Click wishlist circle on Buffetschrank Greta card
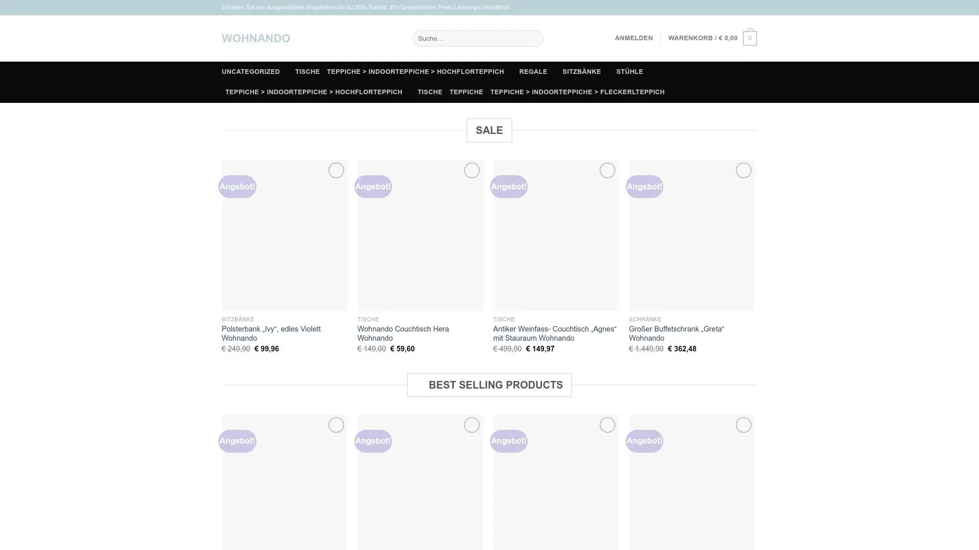 [x=743, y=170]
